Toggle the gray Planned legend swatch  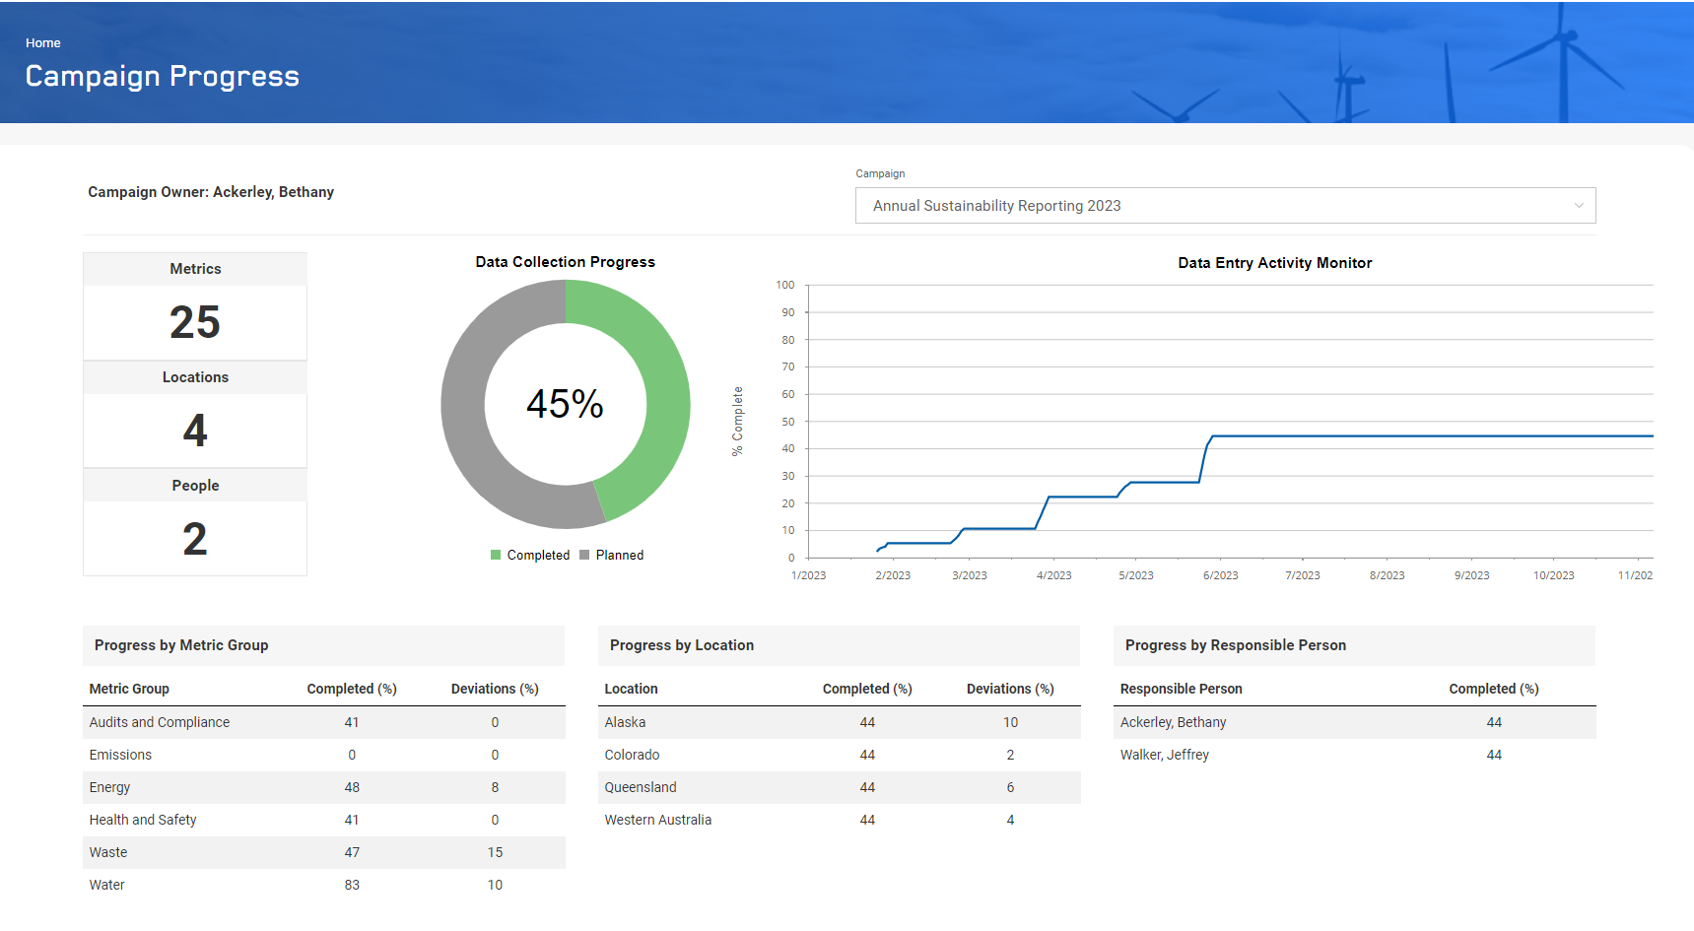click(584, 556)
